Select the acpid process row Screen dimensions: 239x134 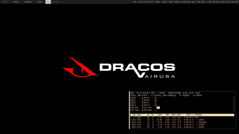[x=182, y=127]
